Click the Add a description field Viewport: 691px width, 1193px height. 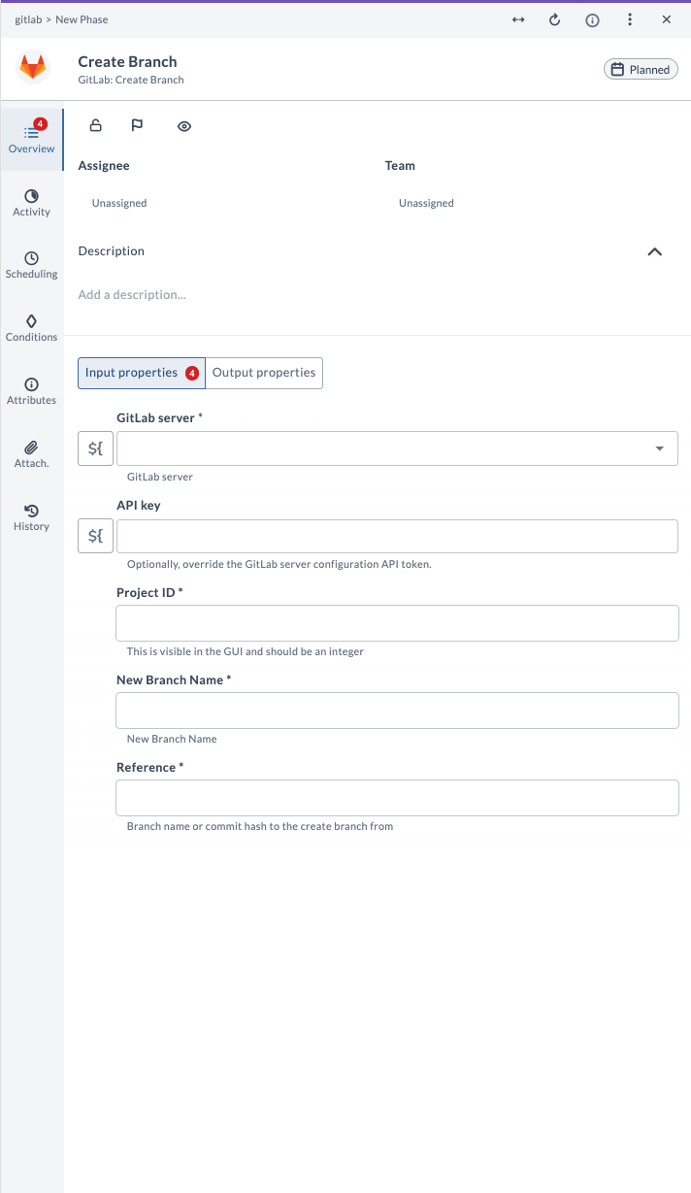point(132,294)
